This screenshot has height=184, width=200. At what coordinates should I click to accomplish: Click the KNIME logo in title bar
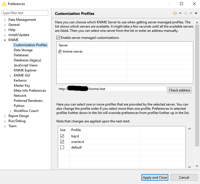click(x=4, y=4)
